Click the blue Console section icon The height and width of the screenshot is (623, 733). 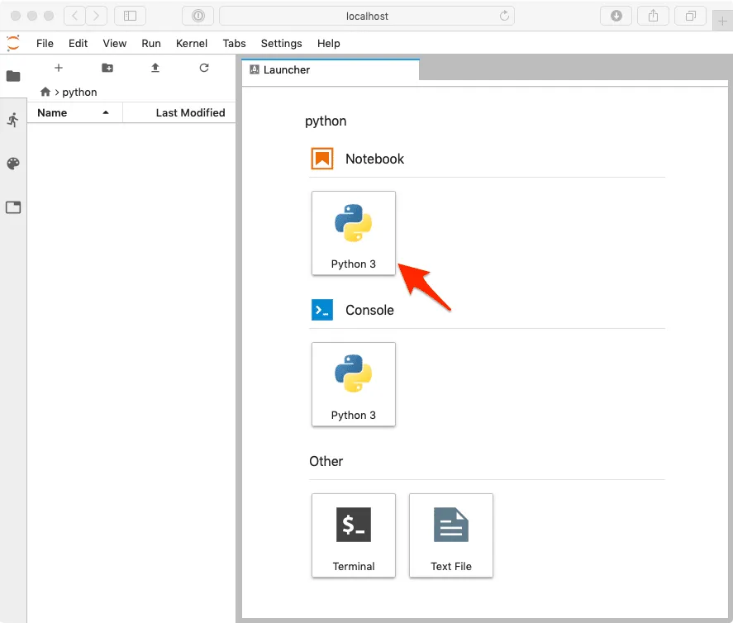[322, 310]
